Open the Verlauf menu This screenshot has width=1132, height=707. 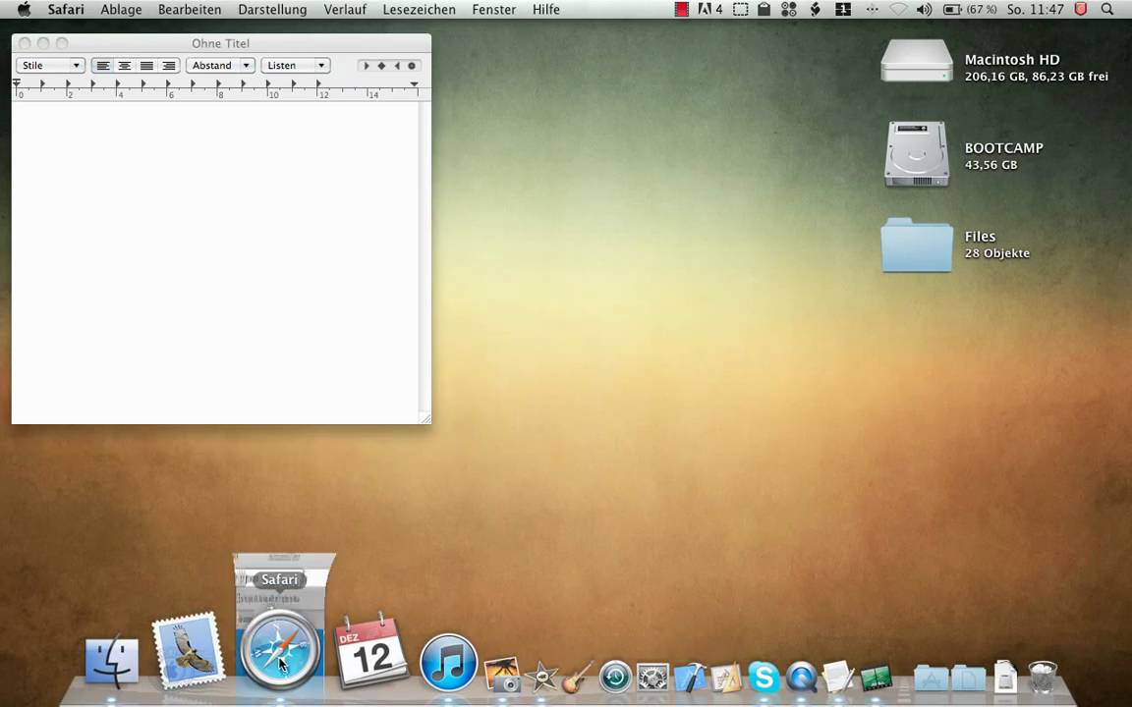pyautogui.click(x=345, y=10)
